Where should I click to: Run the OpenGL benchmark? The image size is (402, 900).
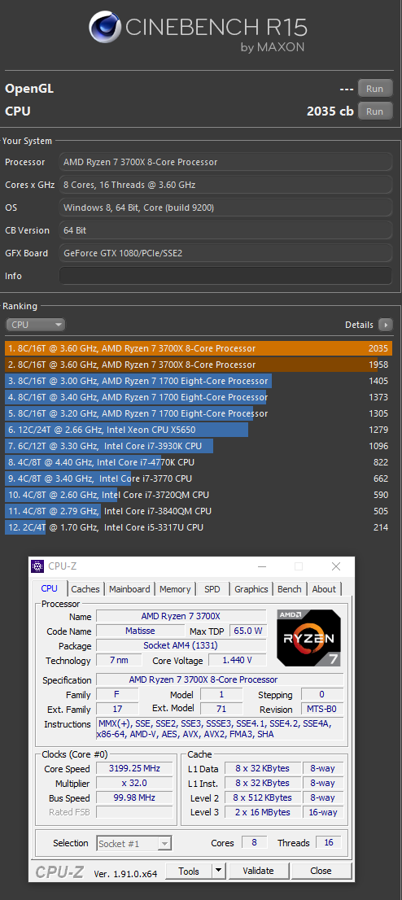point(375,89)
